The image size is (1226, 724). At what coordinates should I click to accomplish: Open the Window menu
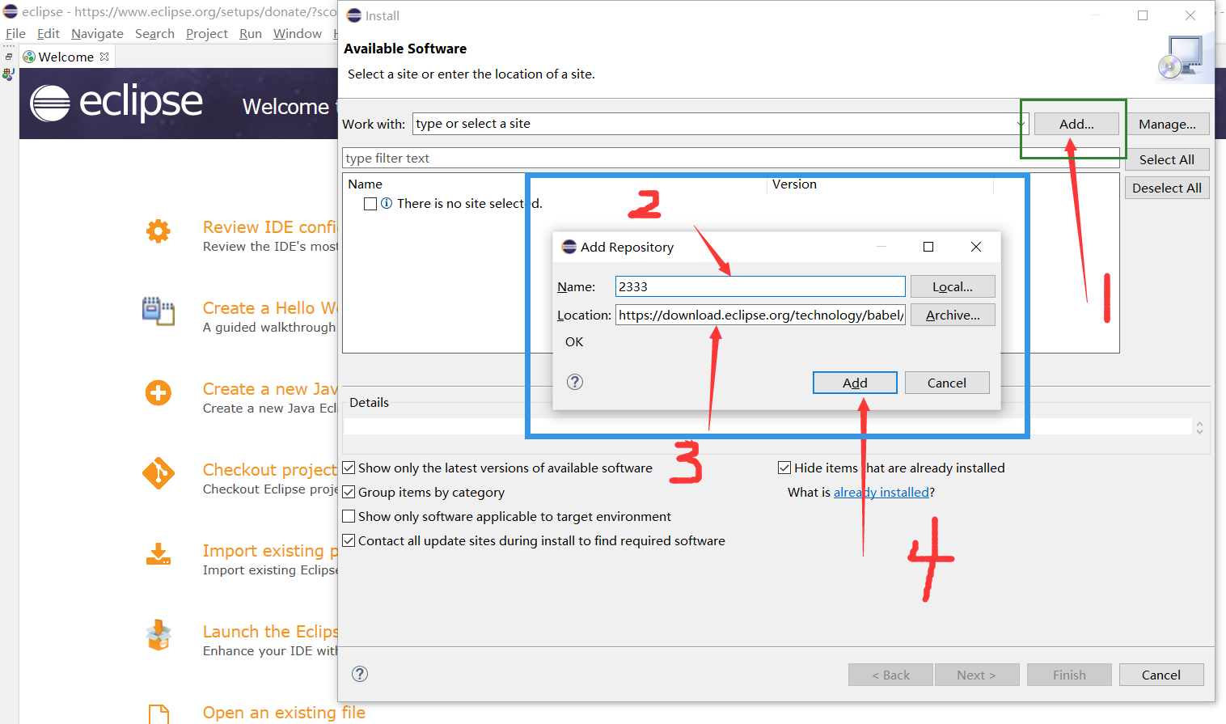[x=298, y=33]
